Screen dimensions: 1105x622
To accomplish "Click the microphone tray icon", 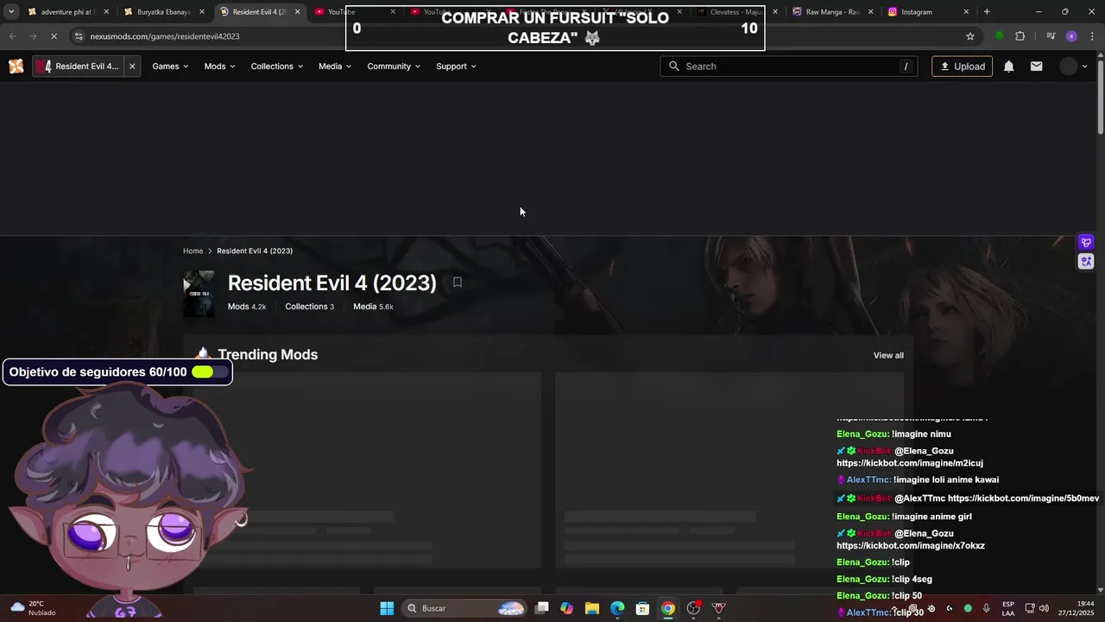I will (986, 608).
